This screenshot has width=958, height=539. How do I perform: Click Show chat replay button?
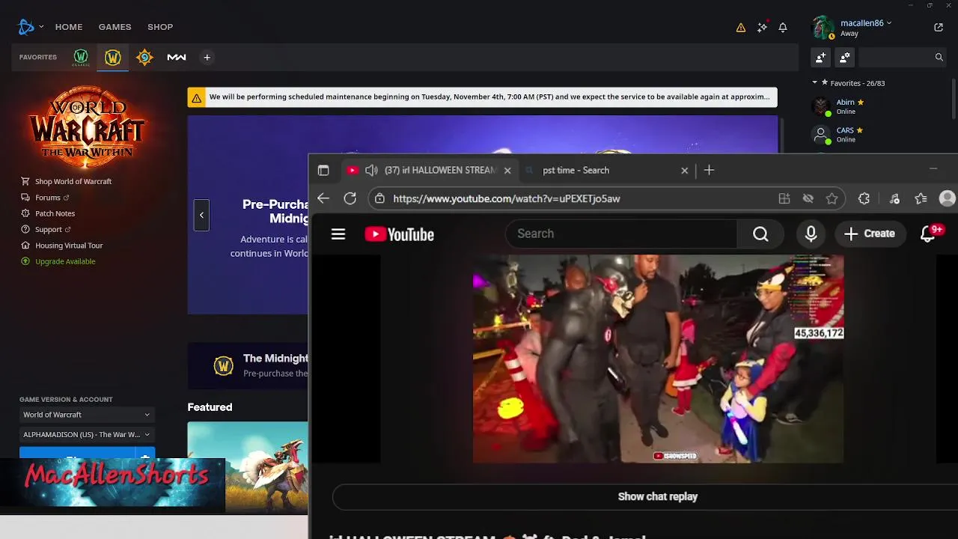[657, 496]
